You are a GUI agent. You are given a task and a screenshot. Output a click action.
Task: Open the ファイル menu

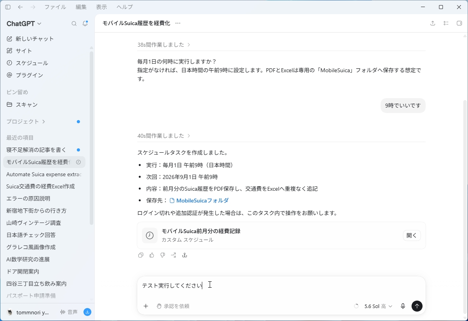pyautogui.click(x=55, y=7)
